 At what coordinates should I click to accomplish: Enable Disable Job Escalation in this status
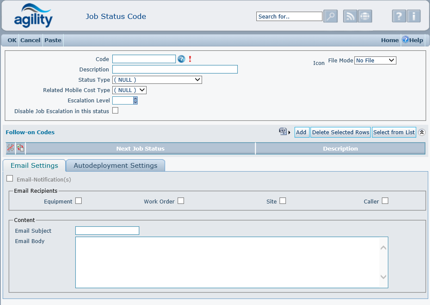(115, 111)
